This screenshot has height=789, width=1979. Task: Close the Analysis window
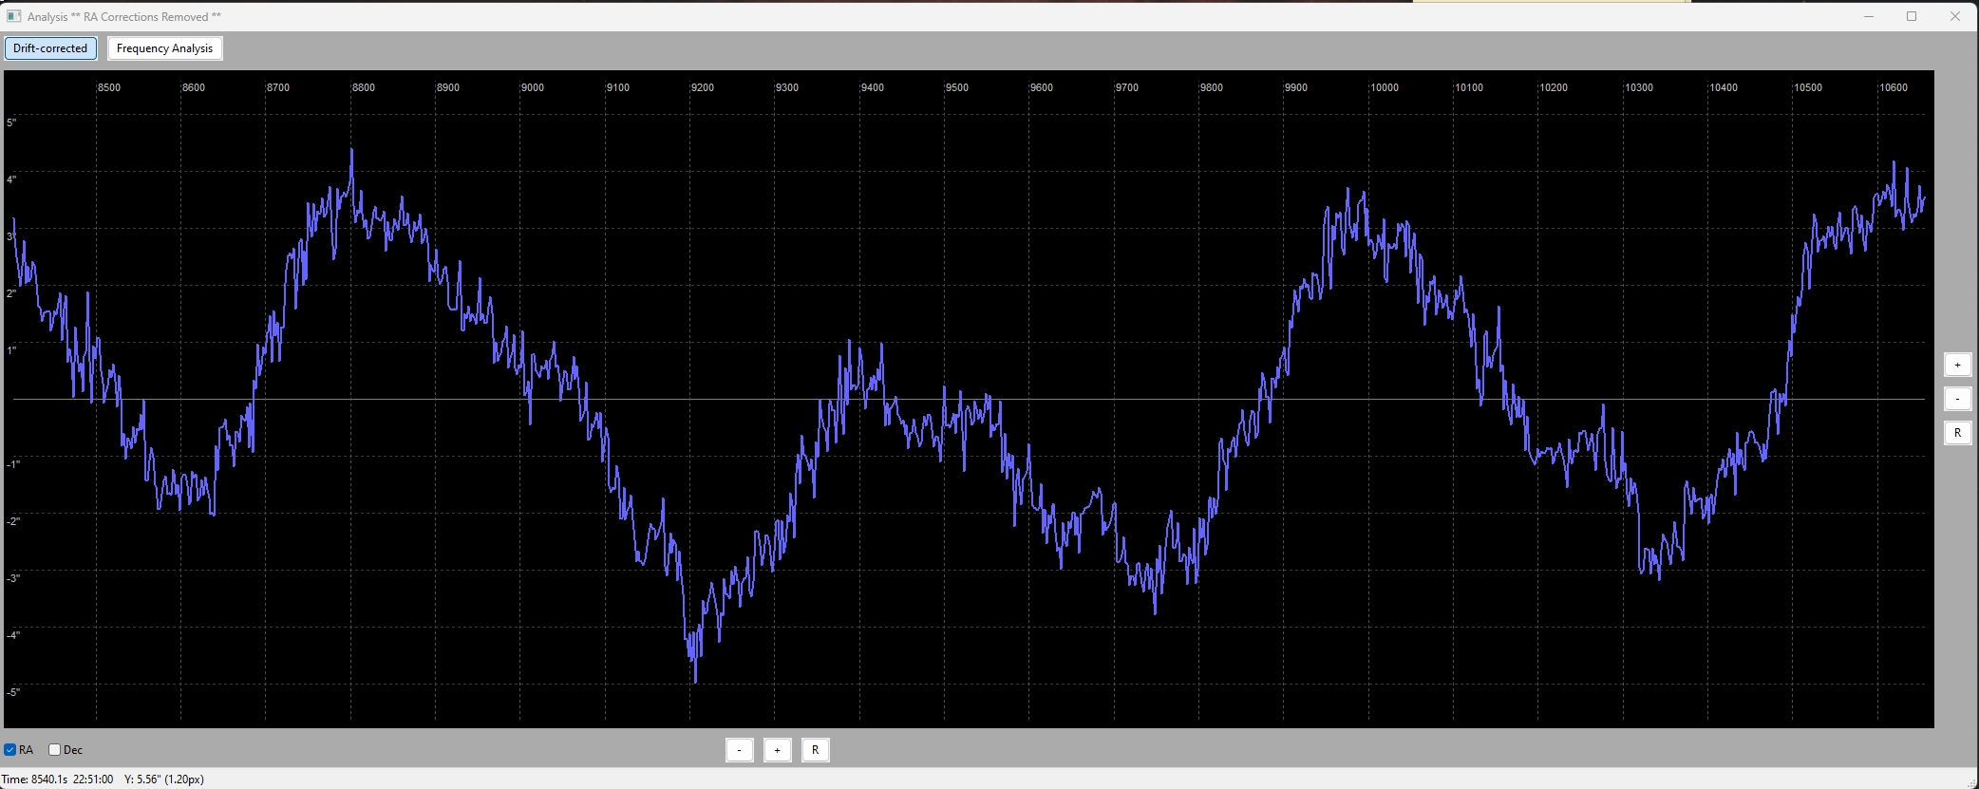point(1955,16)
